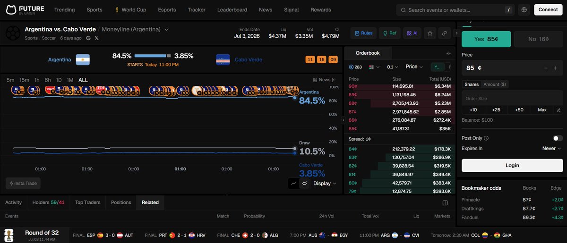Click the Connect button

pyautogui.click(x=548, y=9)
